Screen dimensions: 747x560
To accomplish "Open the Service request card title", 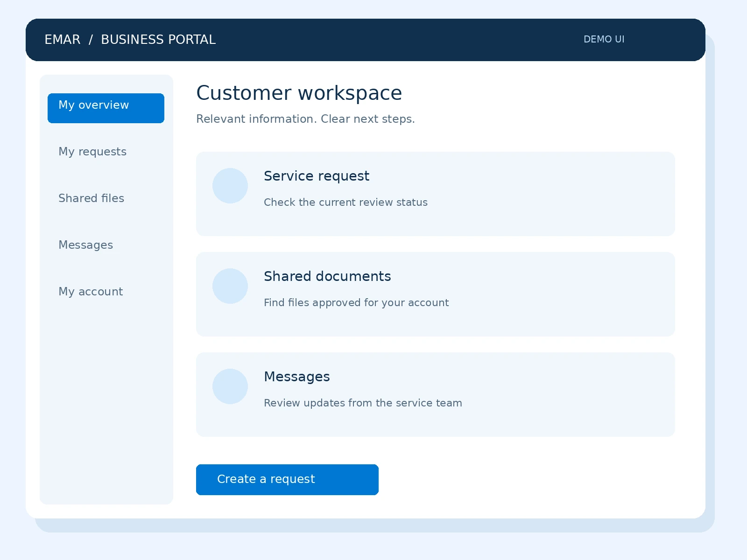I will (x=317, y=176).
